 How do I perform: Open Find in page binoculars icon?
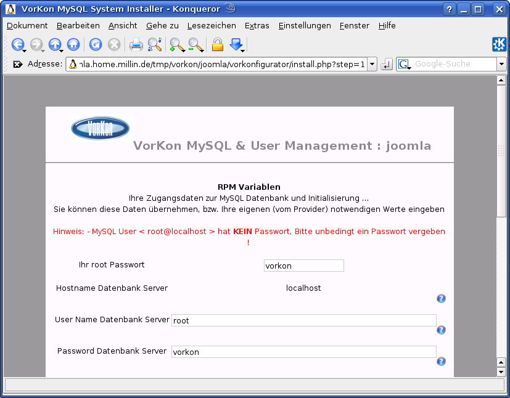pyautogui.click(x=155, y=44)
